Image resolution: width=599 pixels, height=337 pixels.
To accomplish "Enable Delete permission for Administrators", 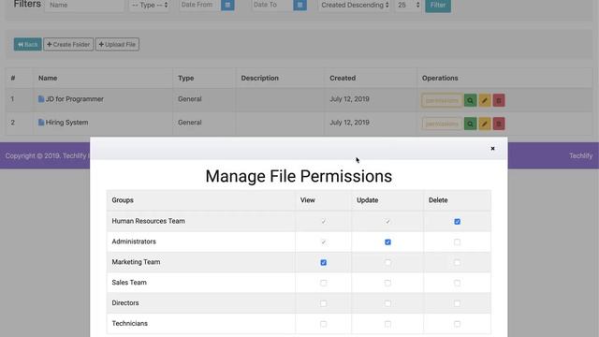I will click(x=458, y=242).
